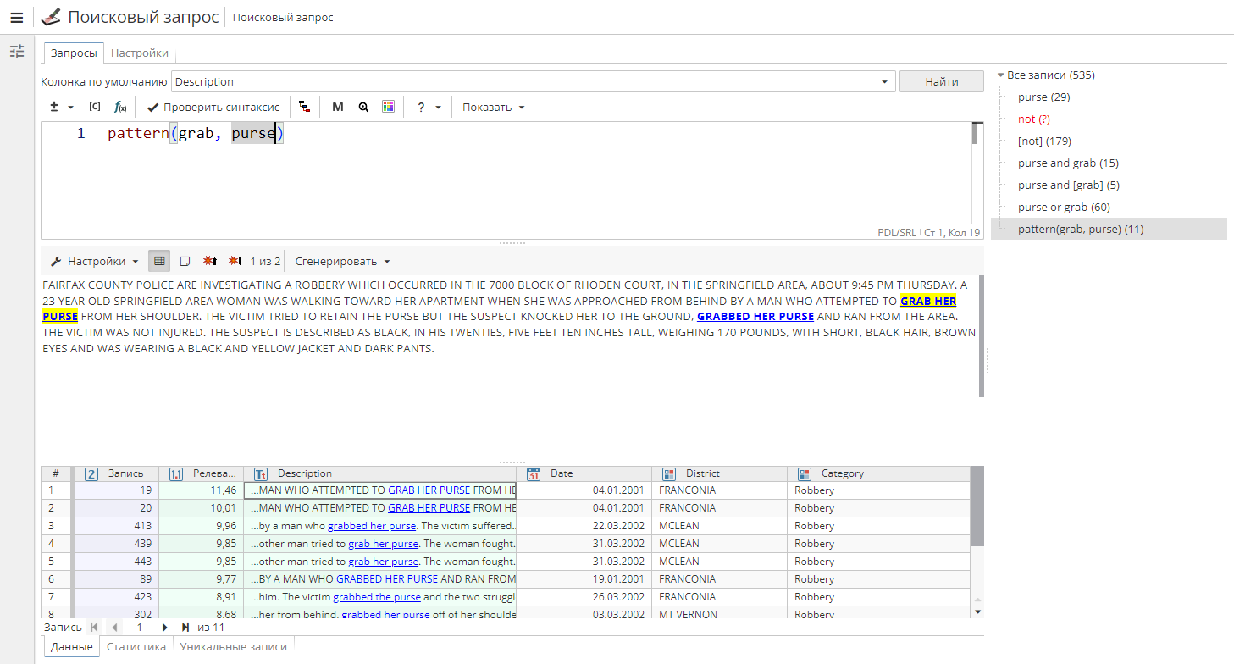Sort by the Date column header
Image resolution: width=1234 pixels, height=664 pixels.
click(x=584, y=473)
